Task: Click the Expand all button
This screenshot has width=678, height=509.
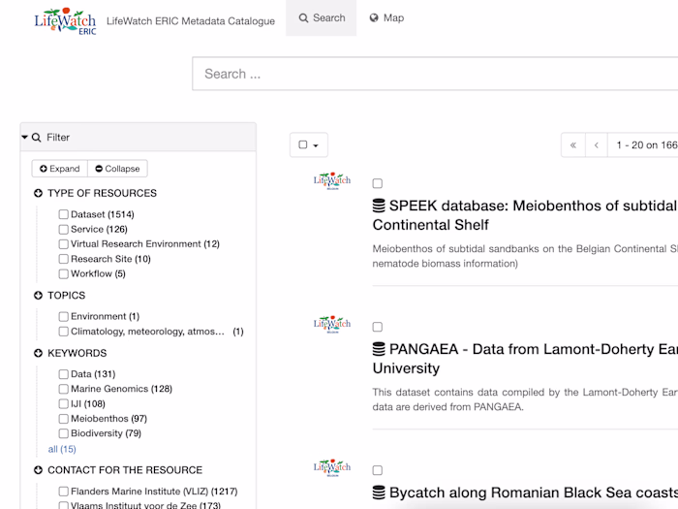Action: (60, 169)
